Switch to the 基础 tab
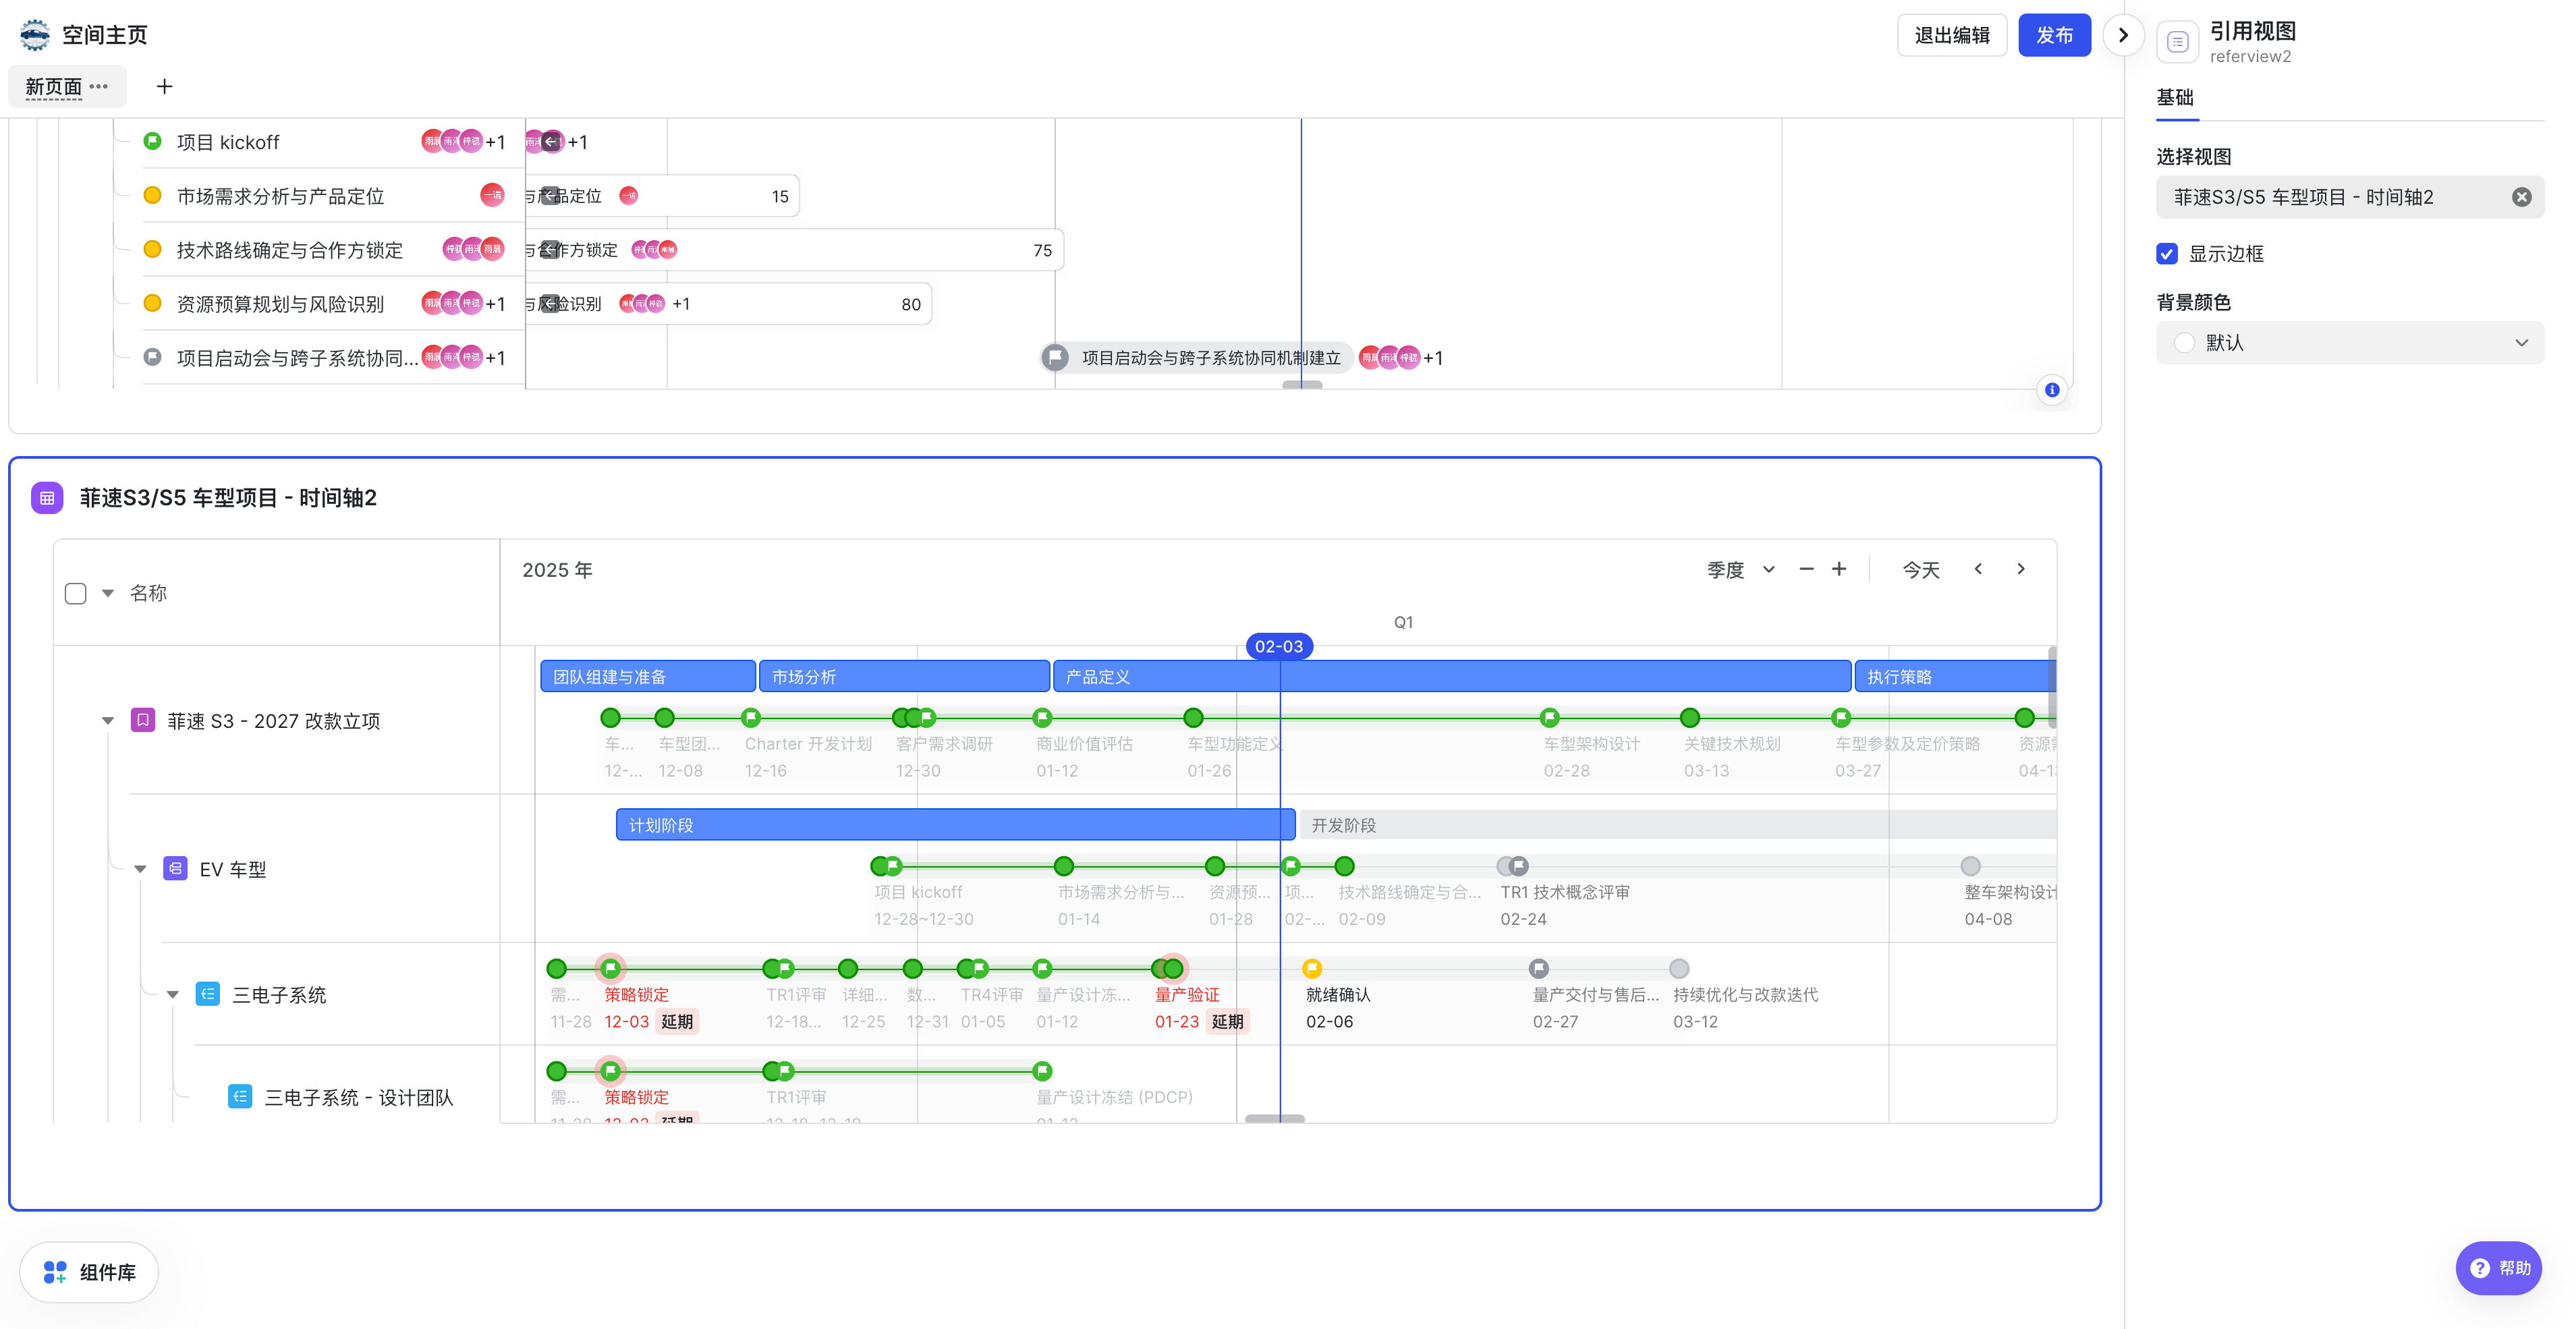Viewport: 2576px width, 1329px height. 2175,98
